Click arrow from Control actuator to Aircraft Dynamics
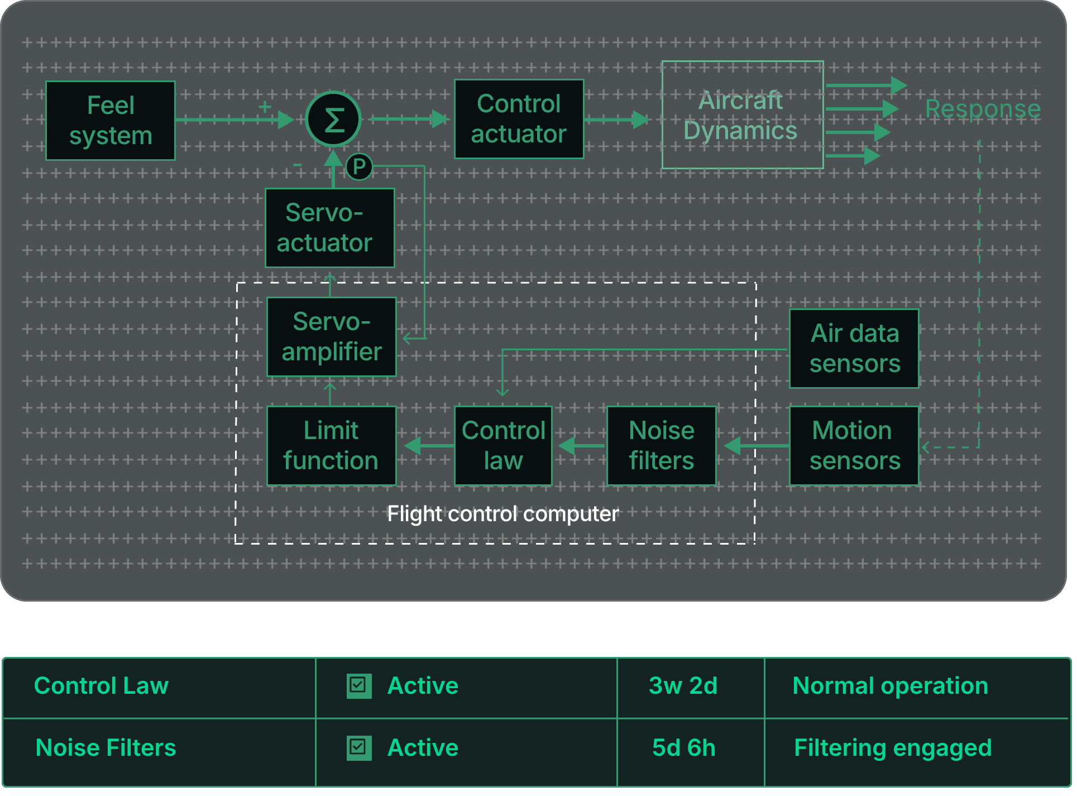Screen dimensions: 1077x796 (617, 120)
